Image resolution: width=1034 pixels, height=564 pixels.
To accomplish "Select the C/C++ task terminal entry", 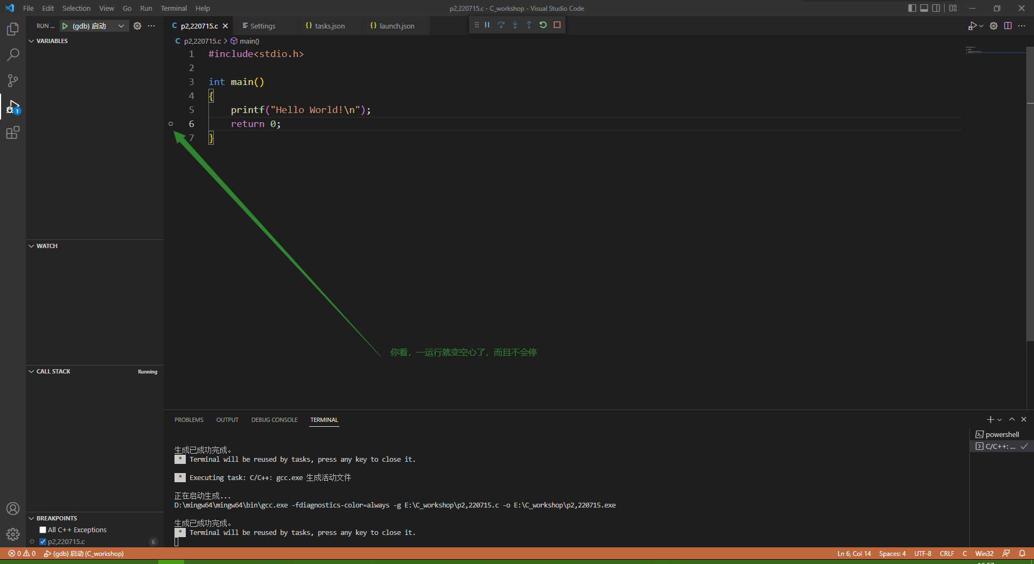I will pyautogui.click(x=1002, y=446).
